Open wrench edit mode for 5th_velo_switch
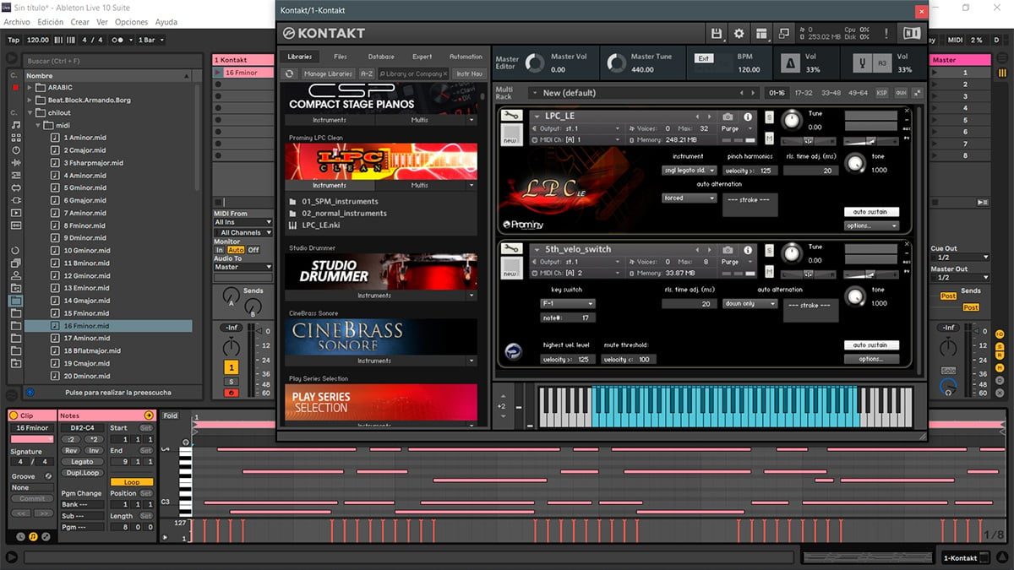Viewport: 1014px width, 570px height. pyautogui.click(x=510, y=249)
